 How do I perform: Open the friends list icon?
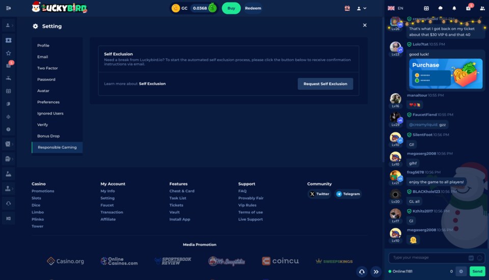[482, 9]
